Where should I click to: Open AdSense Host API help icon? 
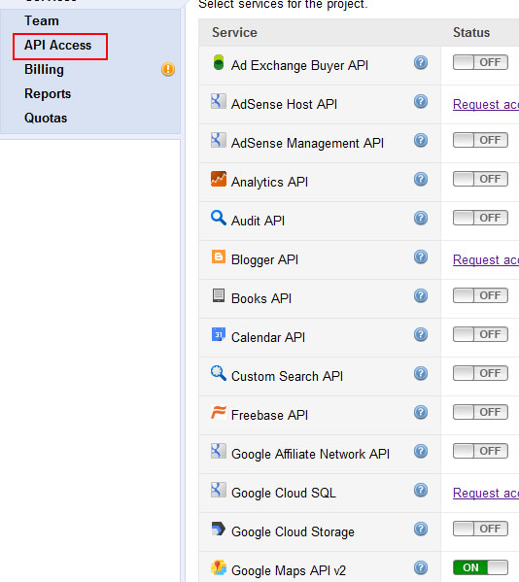point(421,101)
